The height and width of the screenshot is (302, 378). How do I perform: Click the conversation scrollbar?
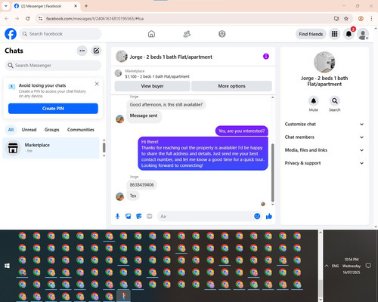pyautogui.click(x=272, y=172)
